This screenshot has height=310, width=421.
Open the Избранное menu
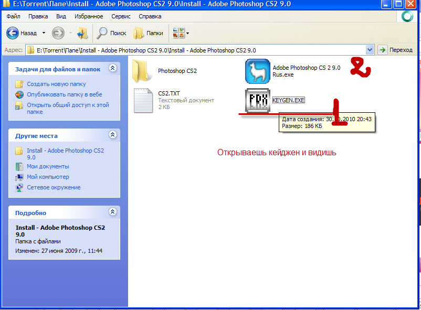pyautogui.click(x=89, y=16)
